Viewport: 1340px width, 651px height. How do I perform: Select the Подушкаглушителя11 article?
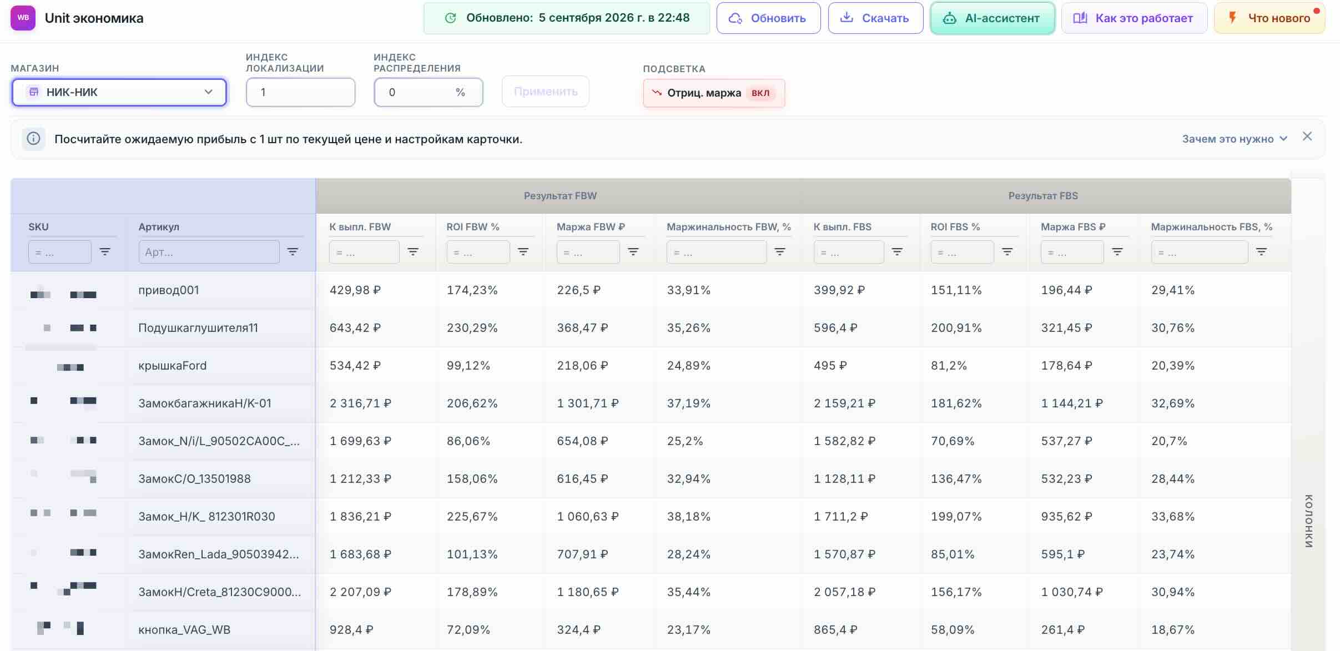coord(198,327)
